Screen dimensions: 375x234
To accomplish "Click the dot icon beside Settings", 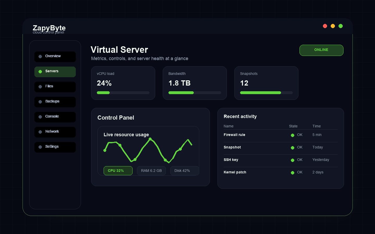I will (x=40, y=147).
